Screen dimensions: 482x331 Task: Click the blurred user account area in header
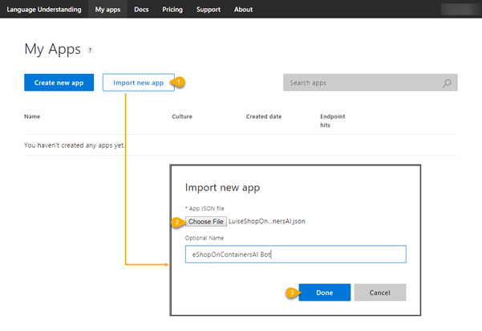(x=460, y=10)
